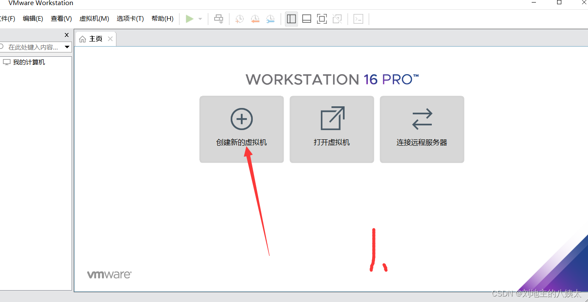Viewport: 588px width, 302px height.
Task: Toggle the thumbnail bar view icon
Action: click(307, 19)
